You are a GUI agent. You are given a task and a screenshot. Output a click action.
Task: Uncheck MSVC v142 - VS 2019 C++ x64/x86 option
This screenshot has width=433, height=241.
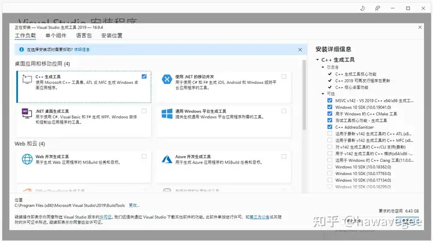click(330, 101)
